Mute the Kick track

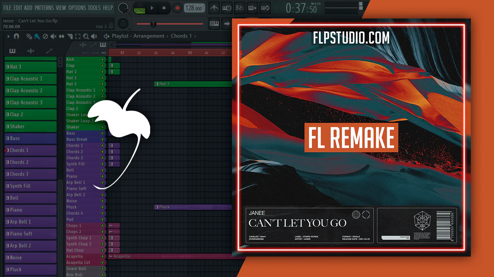pos(102,59)
